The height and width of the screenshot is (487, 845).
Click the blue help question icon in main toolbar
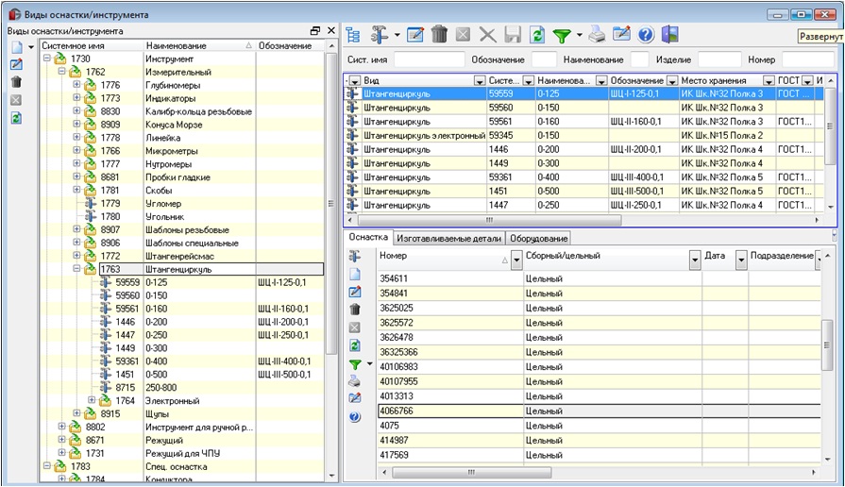(x=646, y=36)
